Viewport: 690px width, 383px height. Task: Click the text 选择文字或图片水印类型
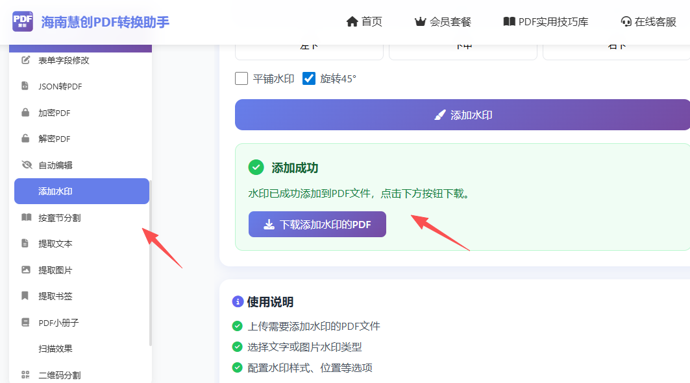tap(304, 347)
